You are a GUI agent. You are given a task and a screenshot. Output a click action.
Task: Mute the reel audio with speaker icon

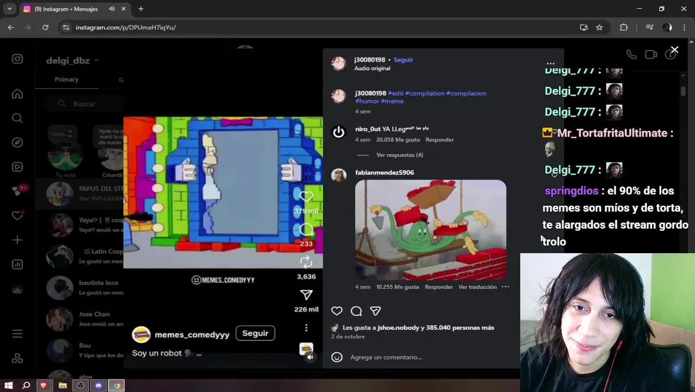click(x=310, y=357)
